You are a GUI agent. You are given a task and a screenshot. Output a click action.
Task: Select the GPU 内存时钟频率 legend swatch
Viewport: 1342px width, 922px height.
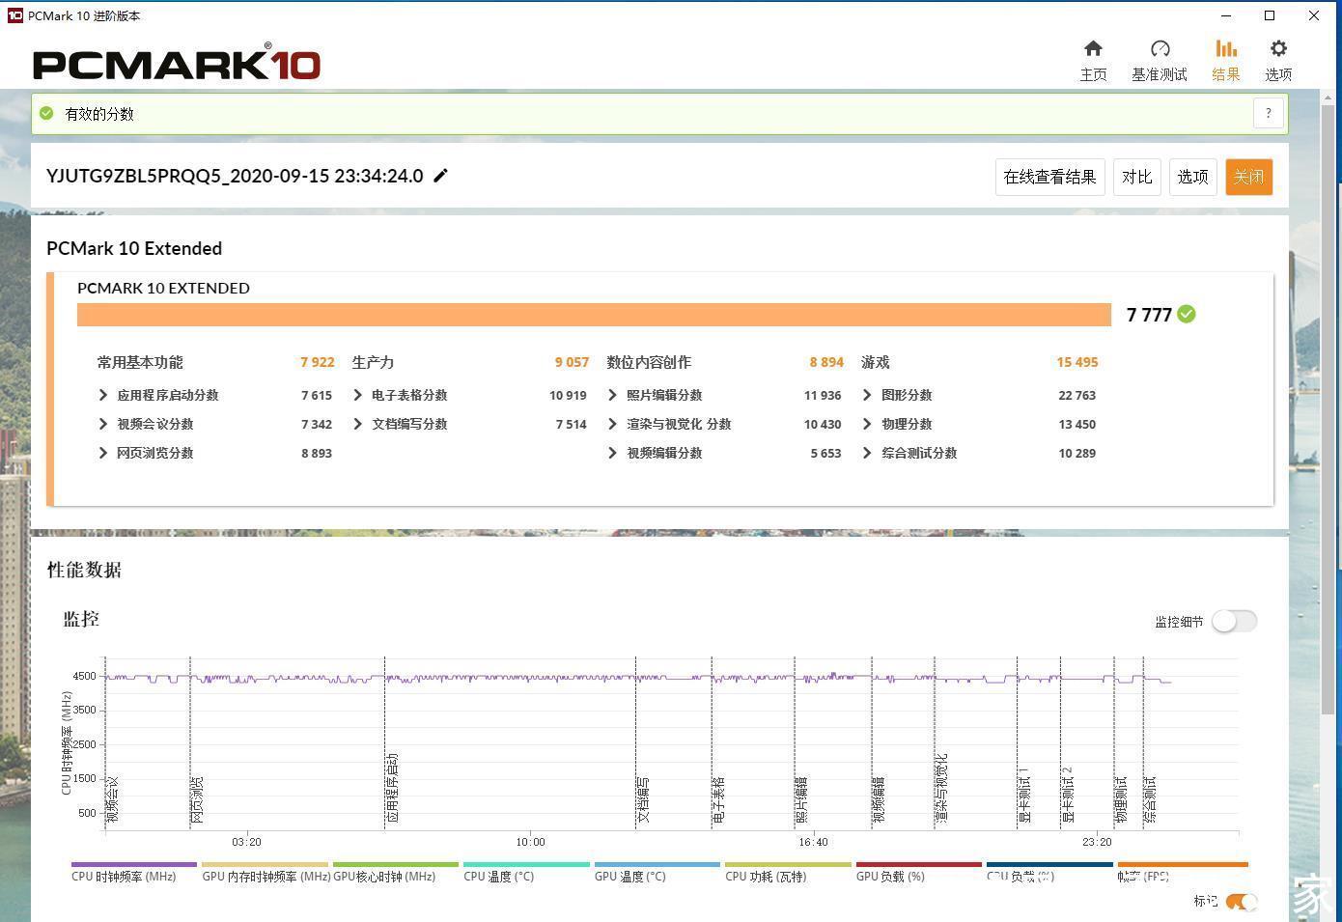[265, 865]
